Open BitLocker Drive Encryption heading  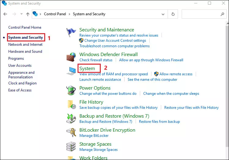point(107,130)
